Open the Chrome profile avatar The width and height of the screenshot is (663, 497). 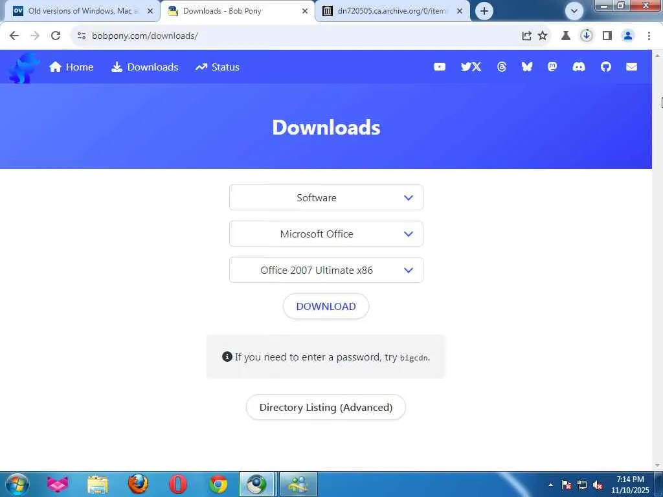(628, 36)
